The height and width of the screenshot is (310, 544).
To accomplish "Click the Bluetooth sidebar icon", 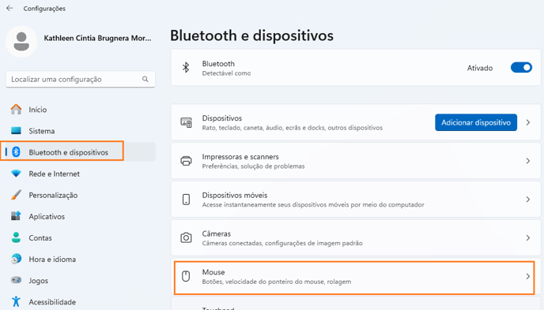I will pos(16,152).
